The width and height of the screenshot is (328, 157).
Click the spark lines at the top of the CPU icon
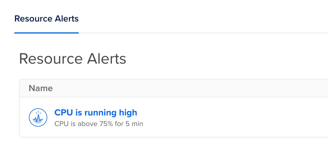38,113
